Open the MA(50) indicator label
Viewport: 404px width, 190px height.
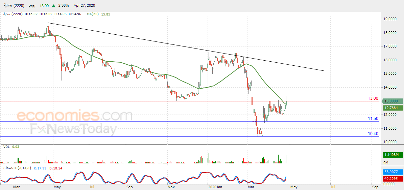(93, 14)
